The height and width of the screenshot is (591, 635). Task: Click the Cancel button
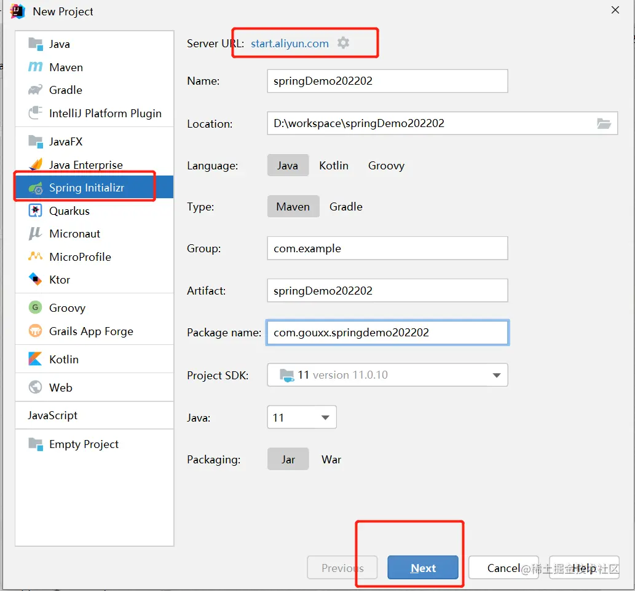pos(504,568)
